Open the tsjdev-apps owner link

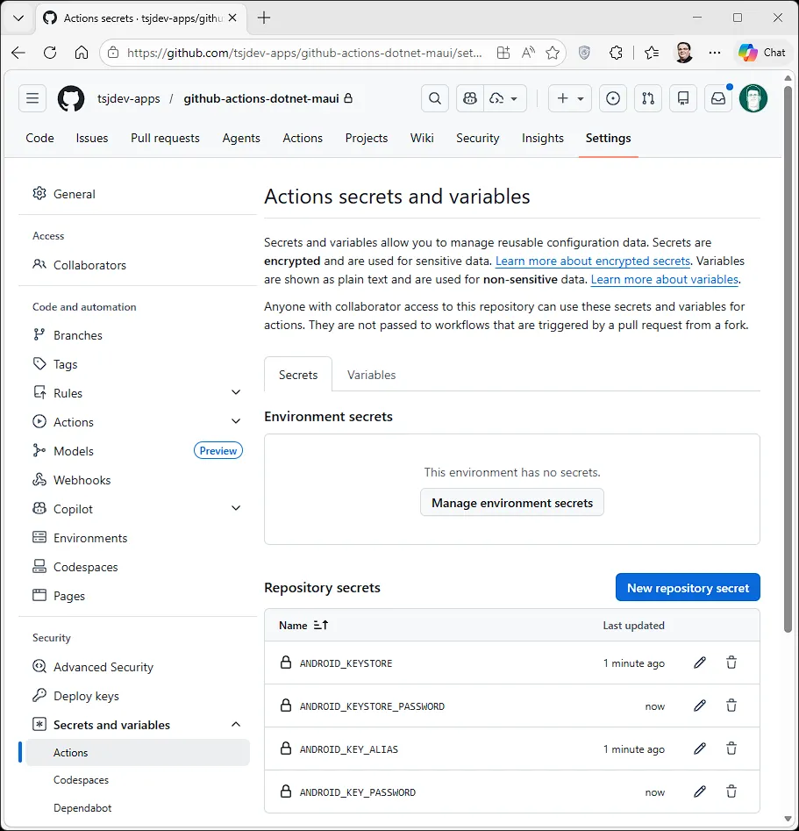point(129,98)
